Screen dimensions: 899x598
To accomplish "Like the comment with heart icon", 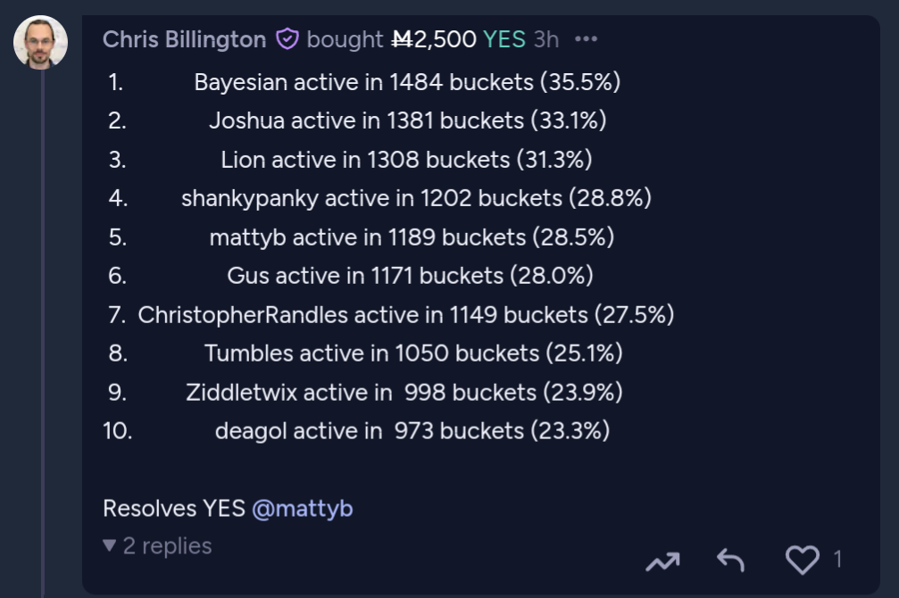I will (802, 559).
